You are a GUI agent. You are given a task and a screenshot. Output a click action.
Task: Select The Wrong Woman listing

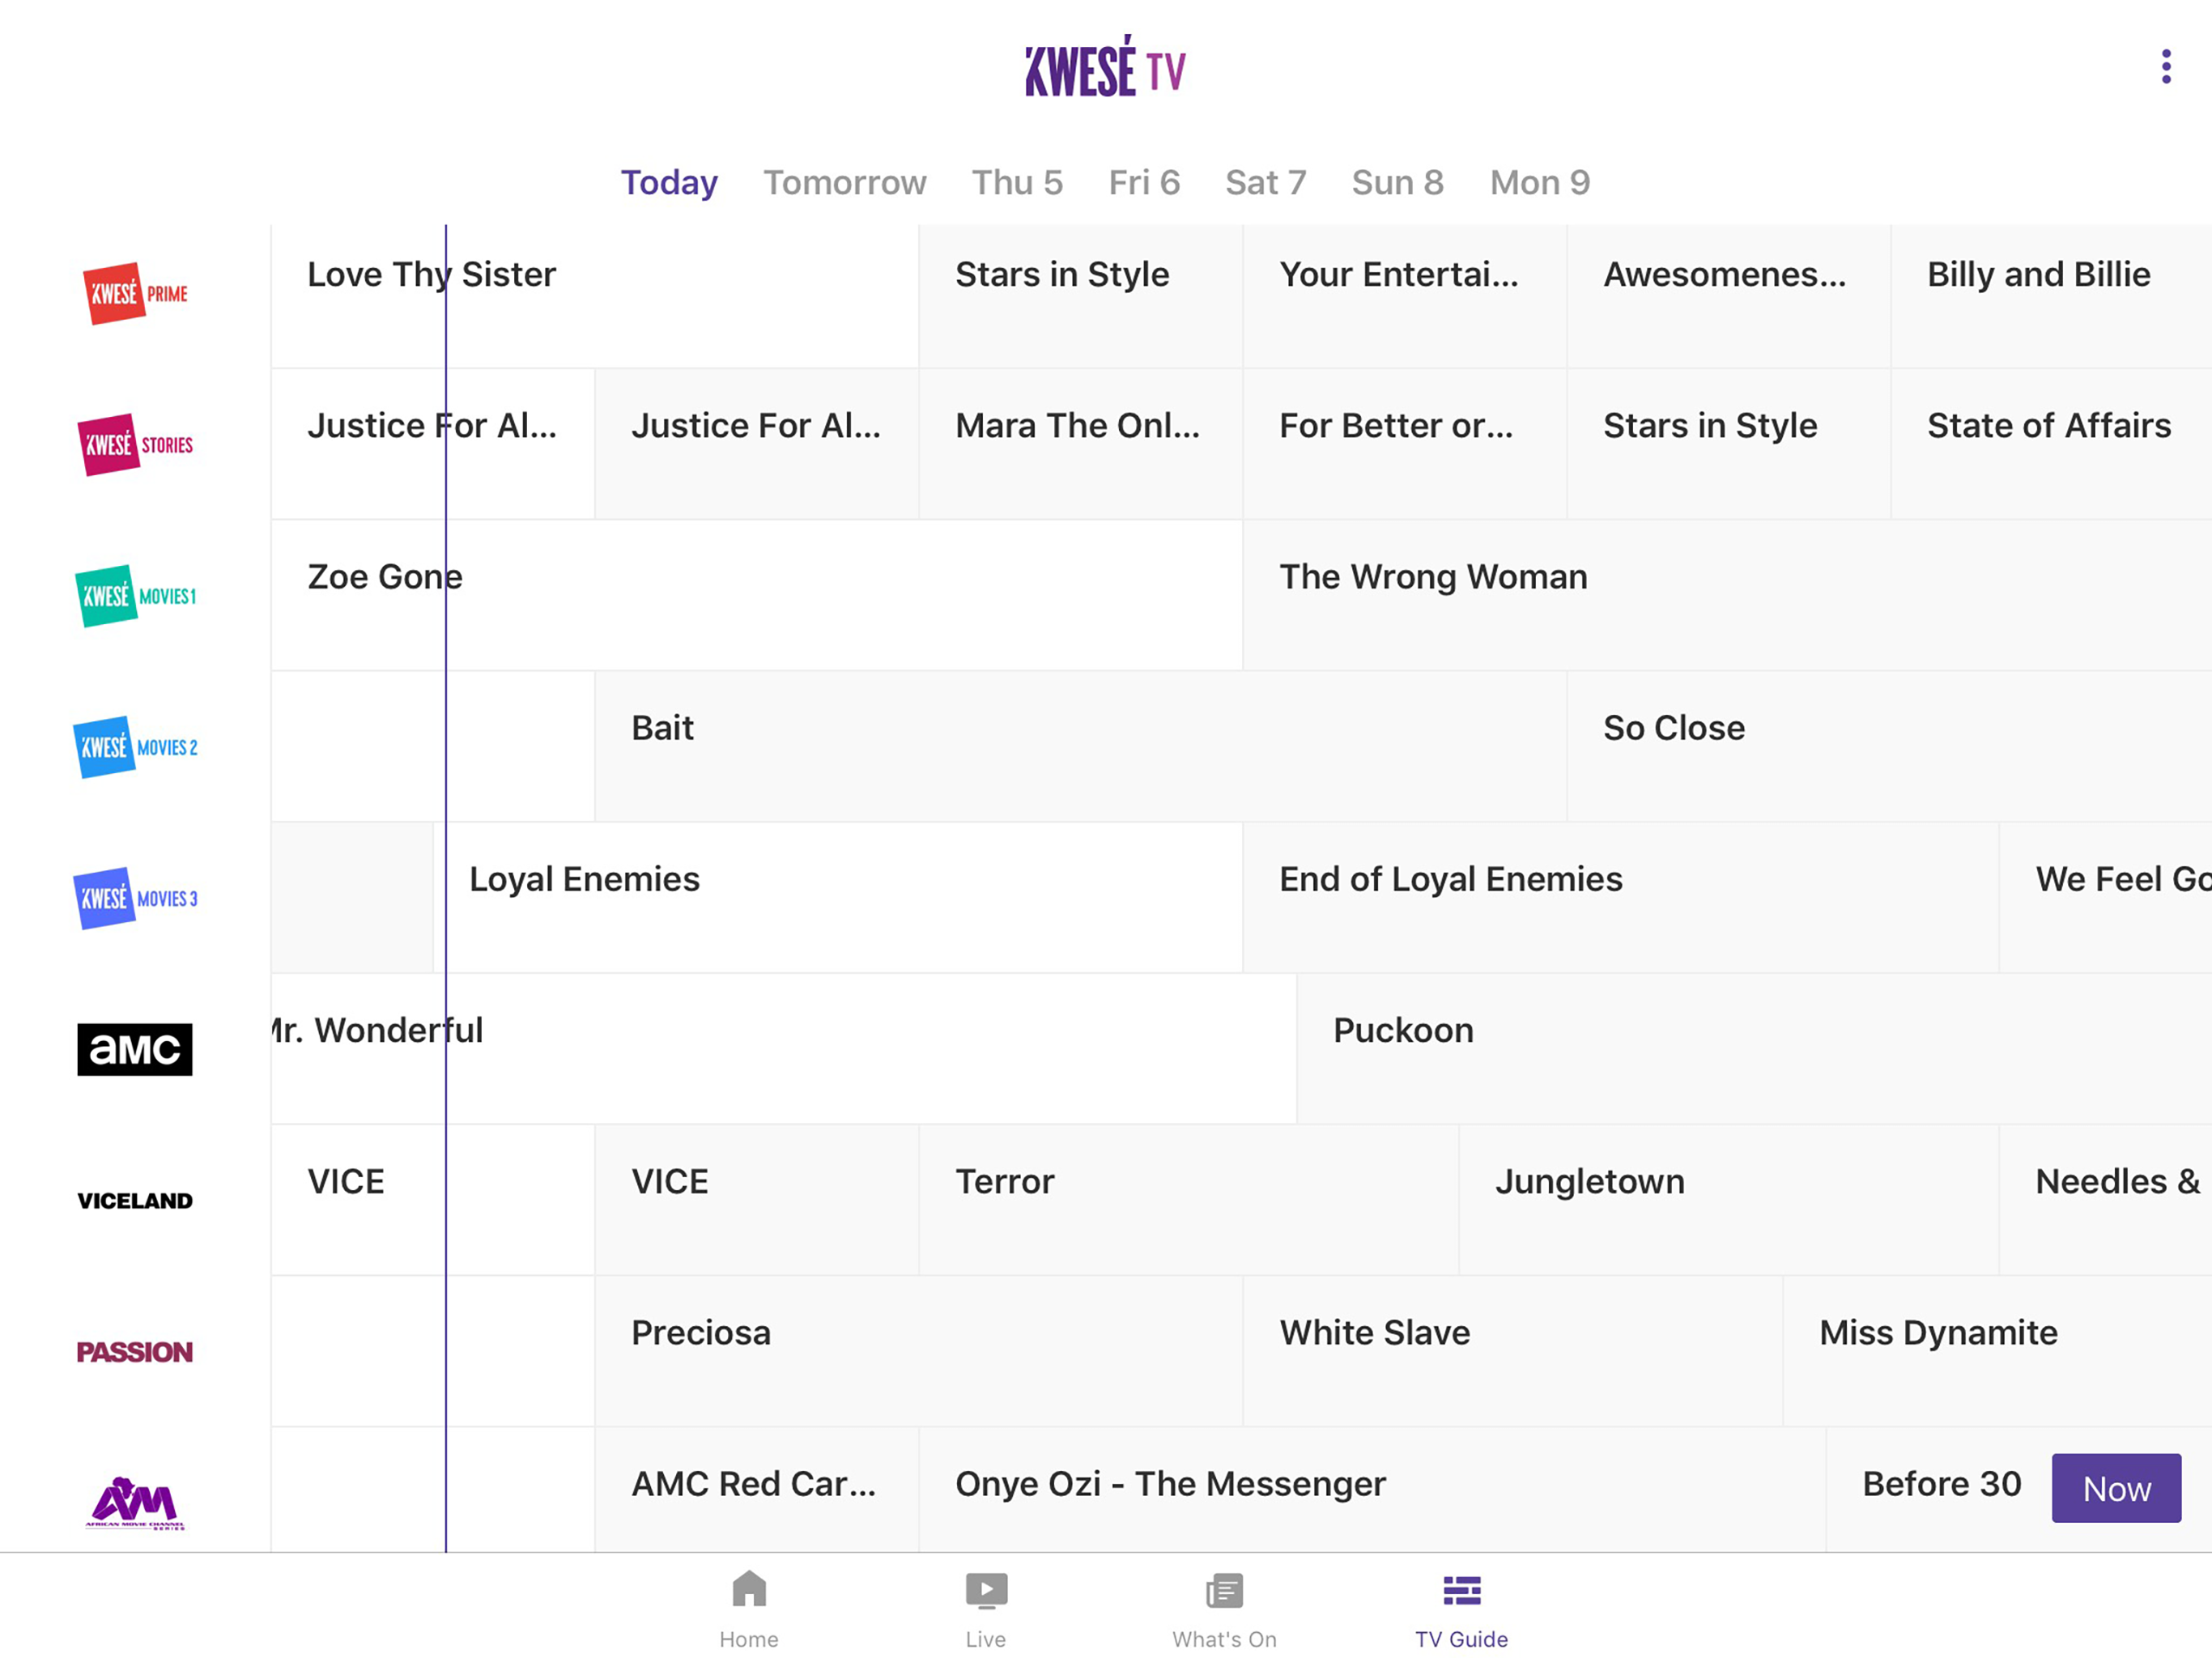1727,594
